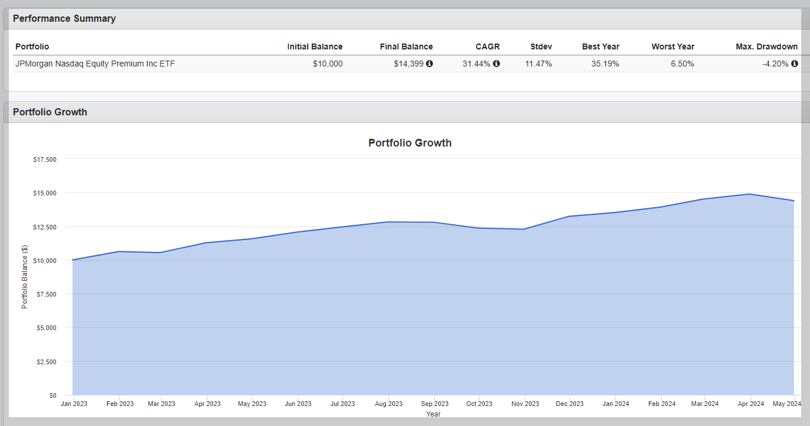
Task: Click the Dec 2023 x-axis label
Action: click(569, 404)
